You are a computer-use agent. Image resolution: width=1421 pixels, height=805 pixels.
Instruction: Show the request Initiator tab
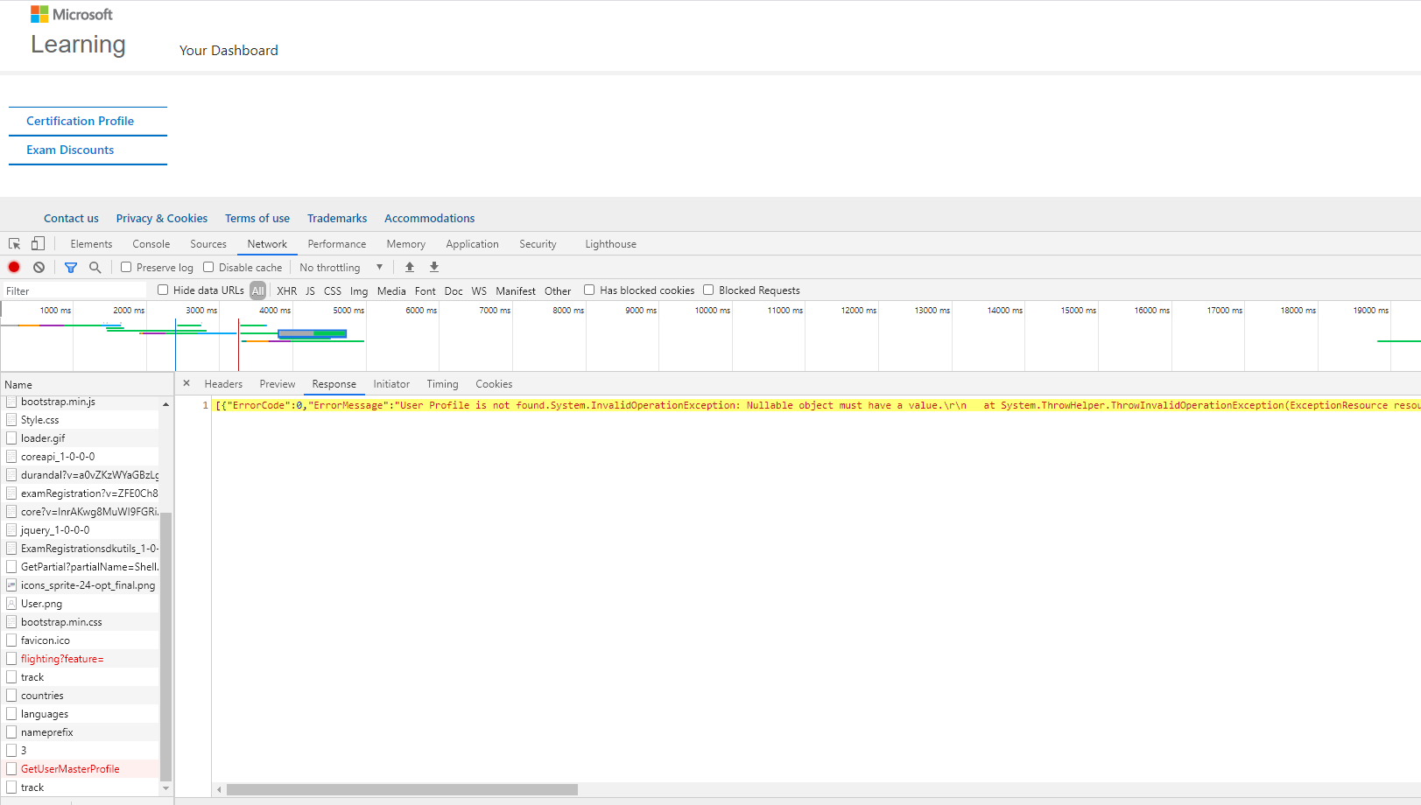(391, 384)
